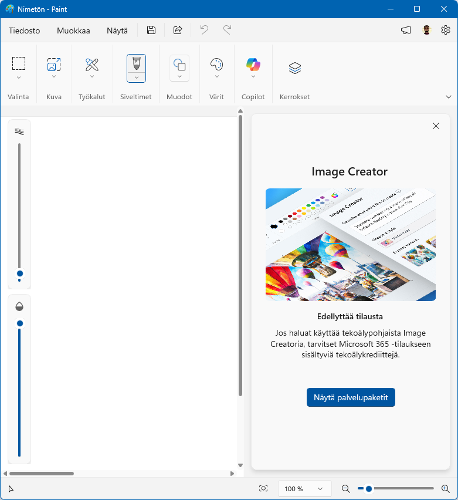Click the Image Creator heading

point(350,171)
